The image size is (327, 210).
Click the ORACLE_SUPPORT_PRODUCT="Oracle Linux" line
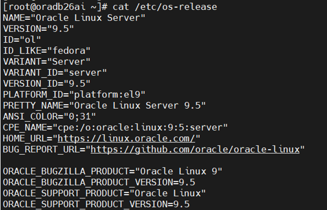(104, 193)
